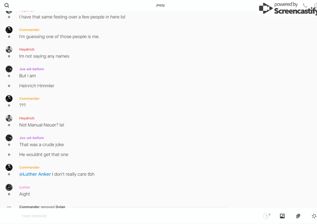Viewport: 317px width, 224px height.
Task: Open search with the magnifier icon
Action: (x=7, y=5)
